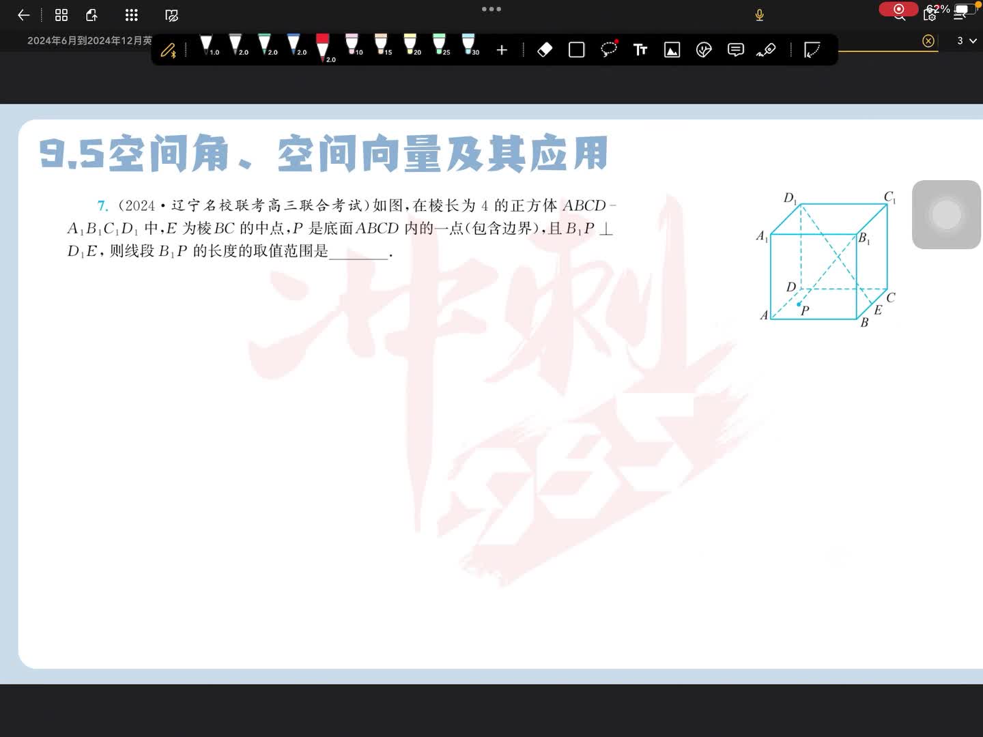This screenshot has width=983, height=737.
Task: Switch to the 2024年6月到2024年12月 document tab
Action: tap(89, 41)
